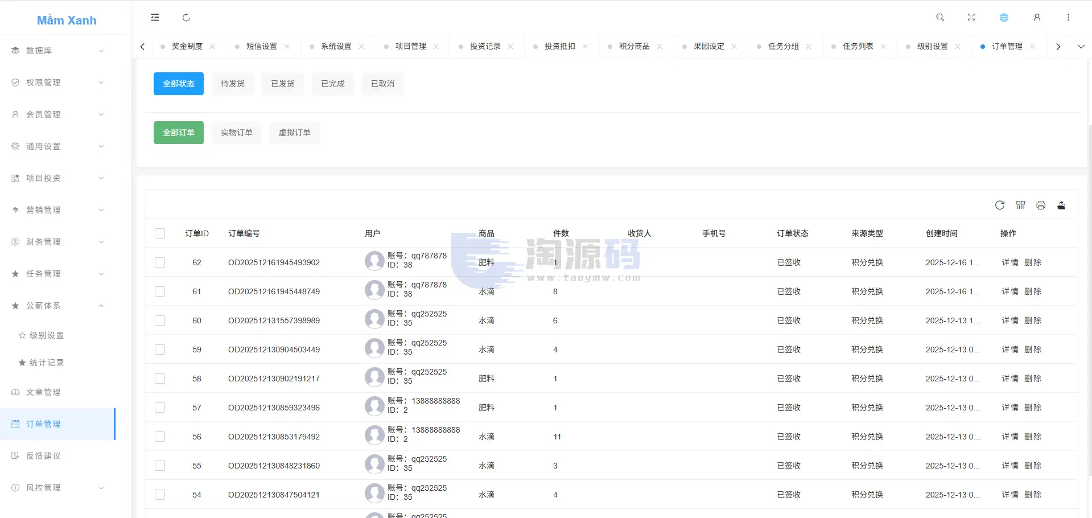Collapse the sidebar menu toggle icon
Viewport: 1092px width, 518px height.
coord(155,18)
